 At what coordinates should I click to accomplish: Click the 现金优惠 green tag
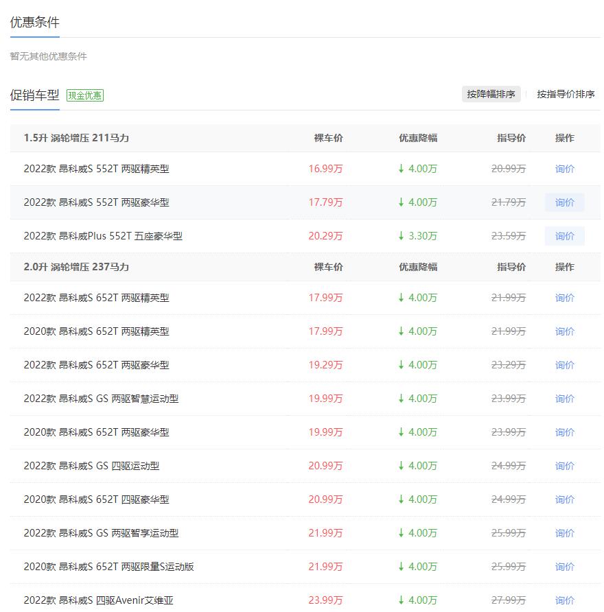[85, 95]
